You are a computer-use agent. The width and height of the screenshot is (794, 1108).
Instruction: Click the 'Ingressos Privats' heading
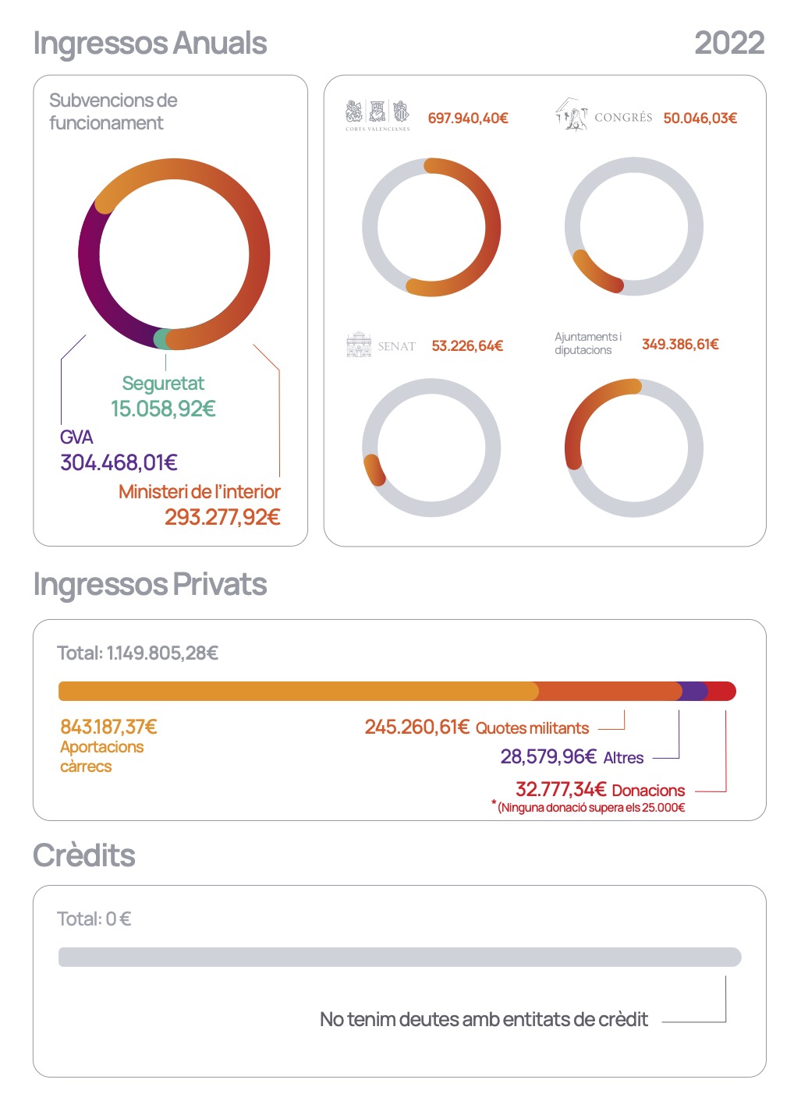point(150,584)
